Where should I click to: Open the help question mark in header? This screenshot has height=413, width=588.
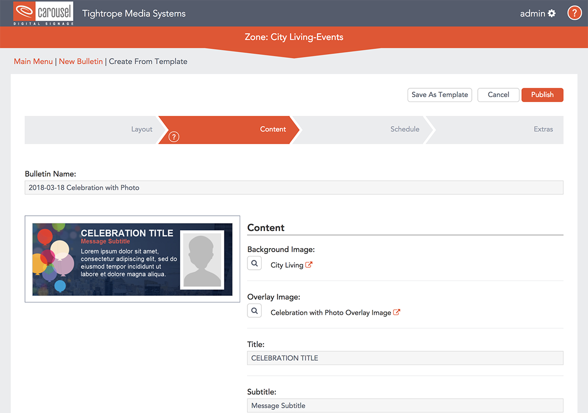click(574, 13)
